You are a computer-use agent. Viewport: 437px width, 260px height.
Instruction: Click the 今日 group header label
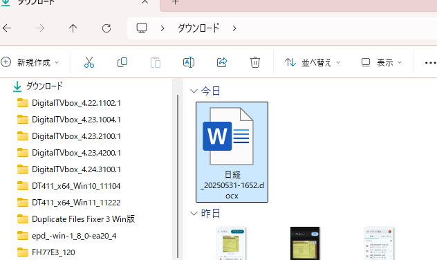tap(211, 91)
